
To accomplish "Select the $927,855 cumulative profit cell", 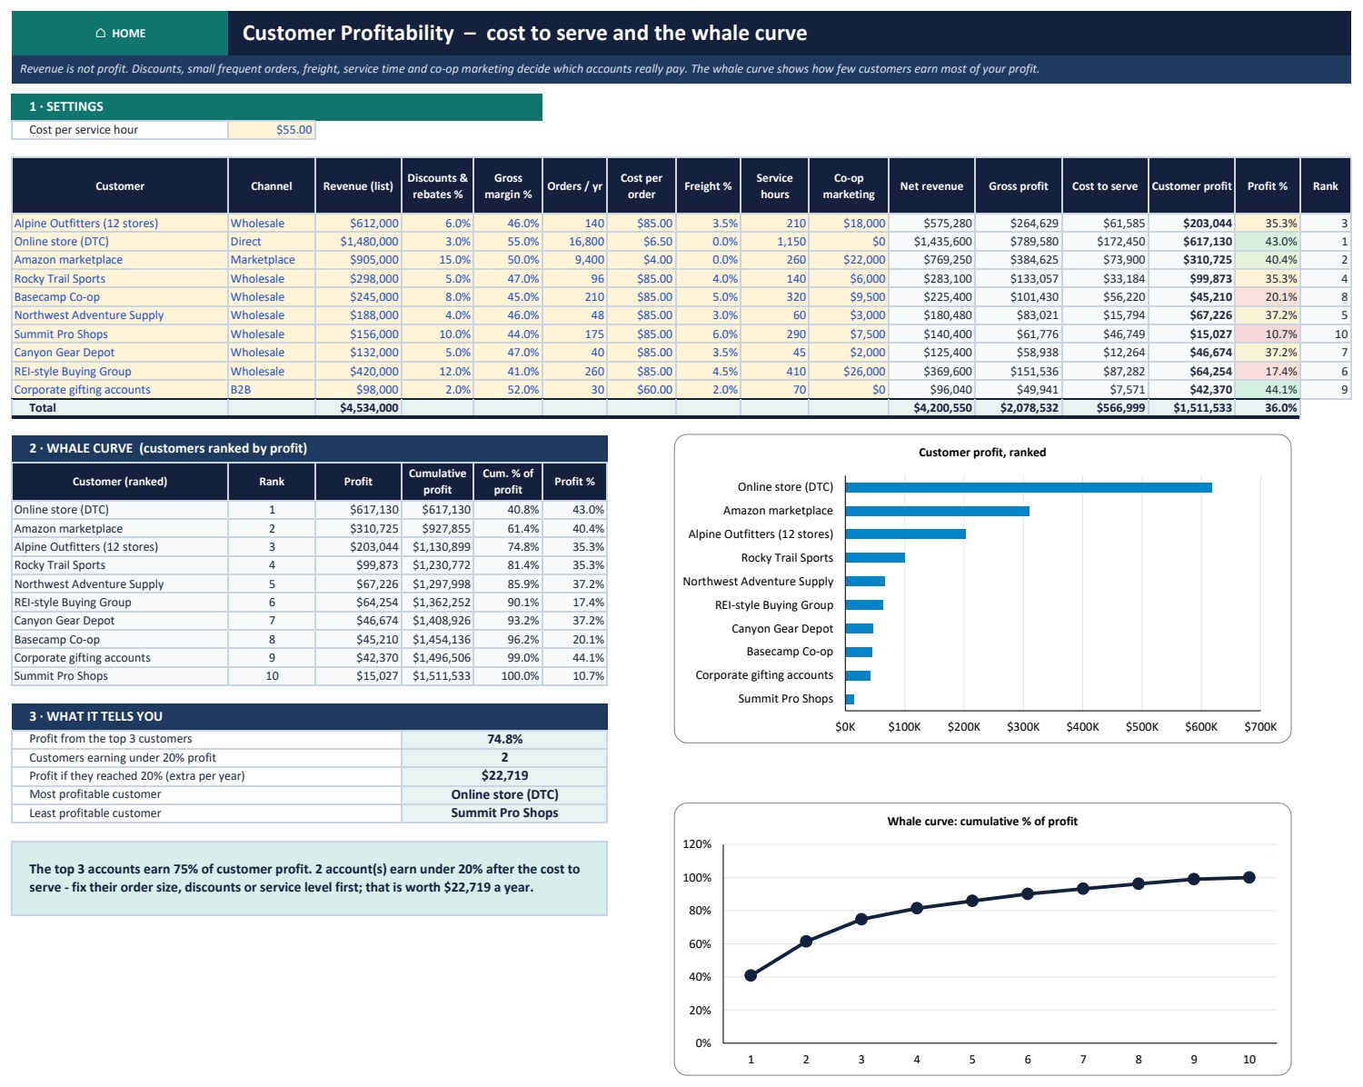I will (437, 529).
